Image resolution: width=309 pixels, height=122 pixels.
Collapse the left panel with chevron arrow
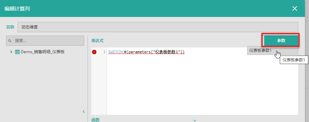tap(84, 112)
